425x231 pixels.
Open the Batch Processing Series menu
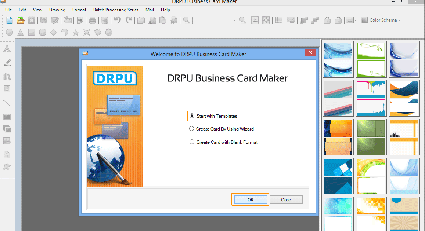click(116, 10)
